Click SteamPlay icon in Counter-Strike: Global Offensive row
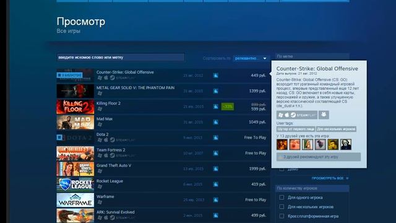This screenshot has width=396, height=223. click(x=123, y=78)
